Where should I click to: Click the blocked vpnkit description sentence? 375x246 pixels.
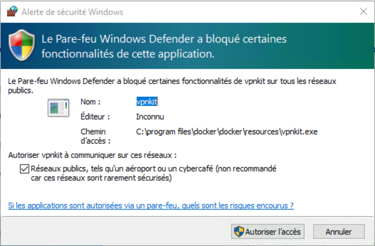tap(172, 86)
